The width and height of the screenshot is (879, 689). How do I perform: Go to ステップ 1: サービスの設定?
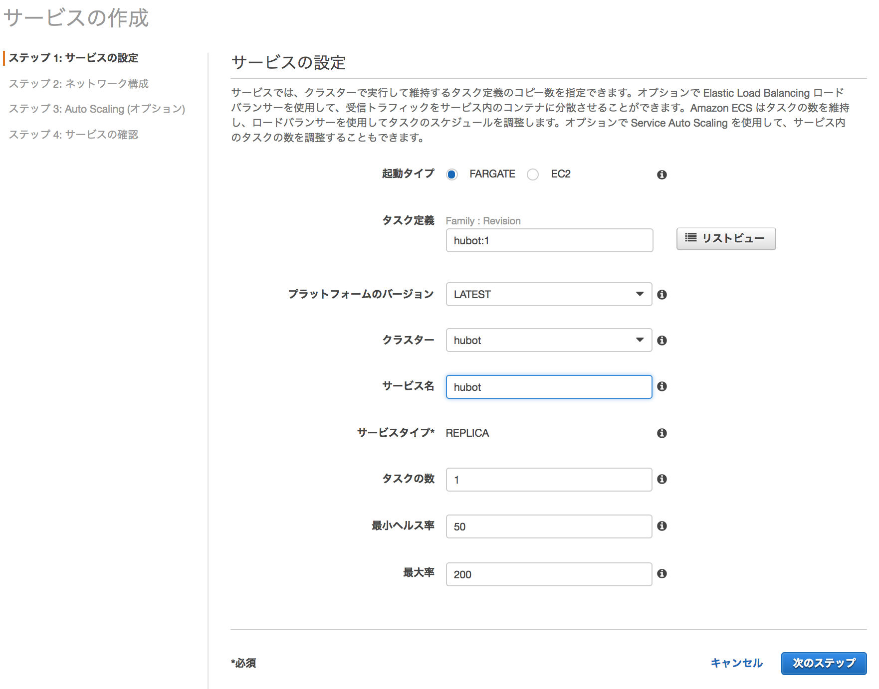click(73, 58)
